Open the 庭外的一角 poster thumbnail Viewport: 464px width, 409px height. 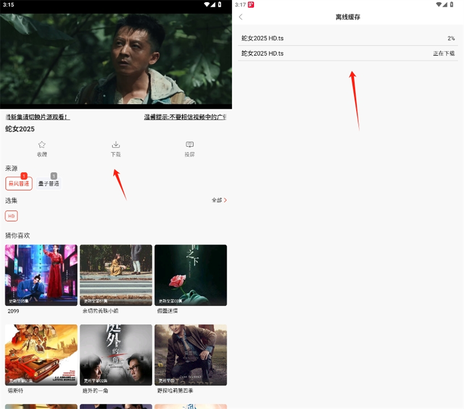116,355
